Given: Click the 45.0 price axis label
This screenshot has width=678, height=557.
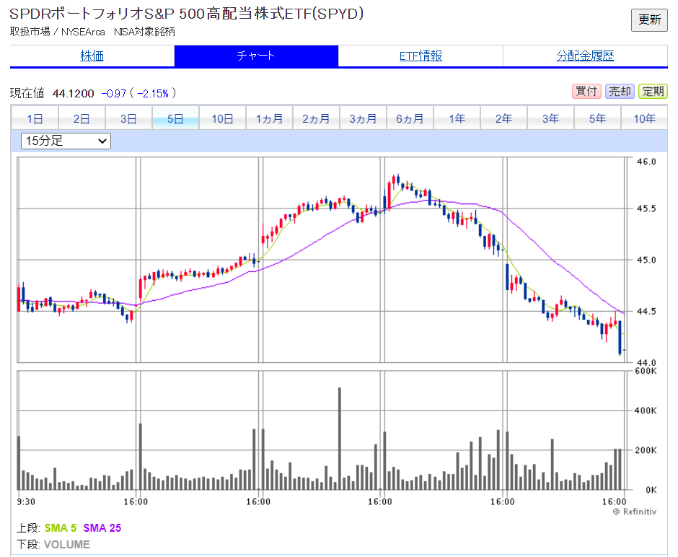Looking at the screenshot, I should click(x=646, y=260).
